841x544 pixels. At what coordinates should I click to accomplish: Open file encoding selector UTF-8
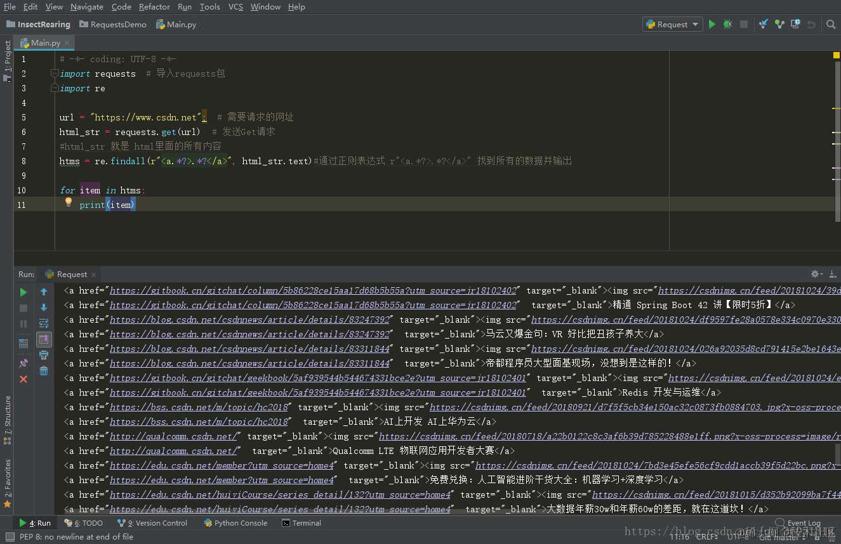coord(739,537)
